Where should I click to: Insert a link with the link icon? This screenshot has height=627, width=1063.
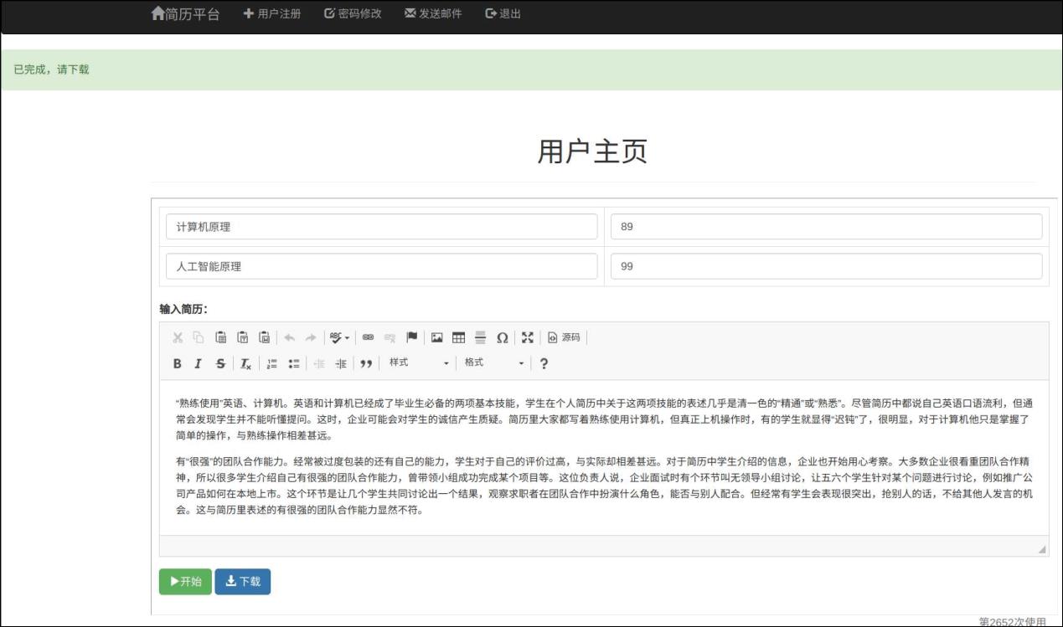[368, 337]
